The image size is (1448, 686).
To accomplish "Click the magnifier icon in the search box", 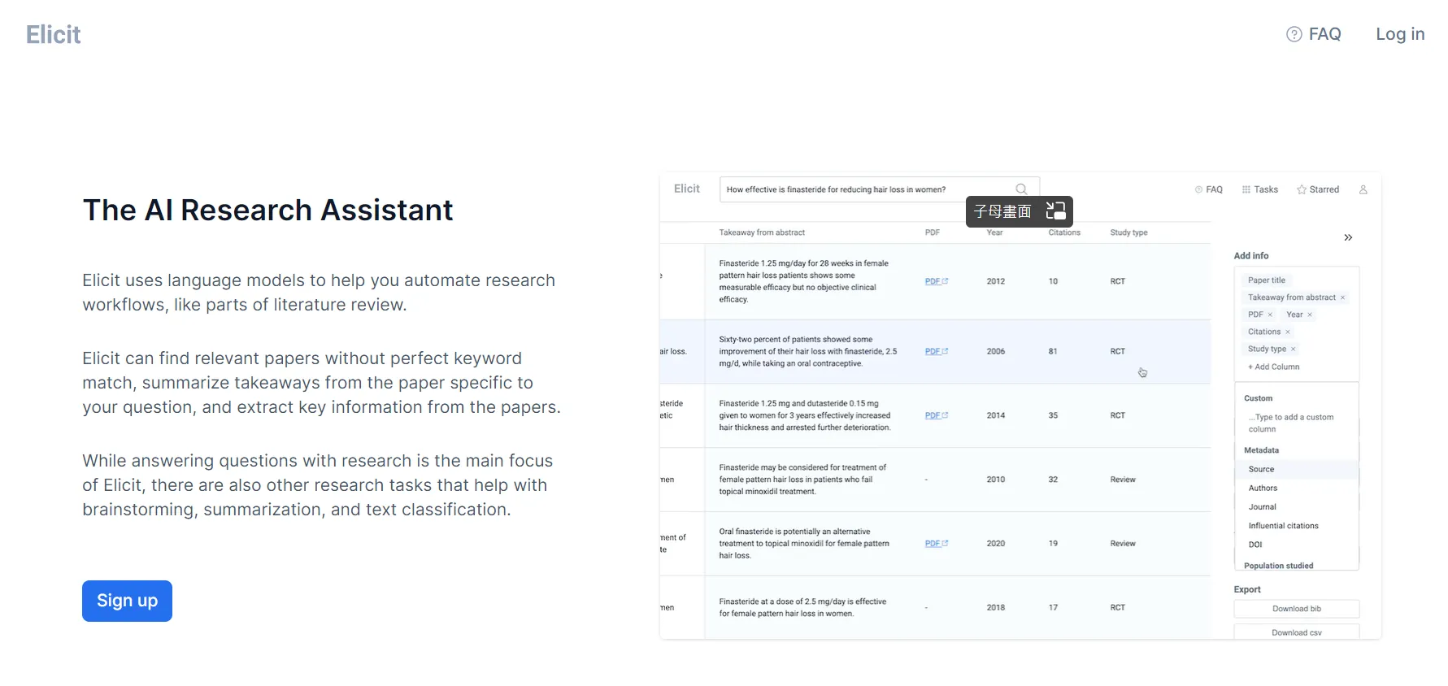I will point(1021,189).
